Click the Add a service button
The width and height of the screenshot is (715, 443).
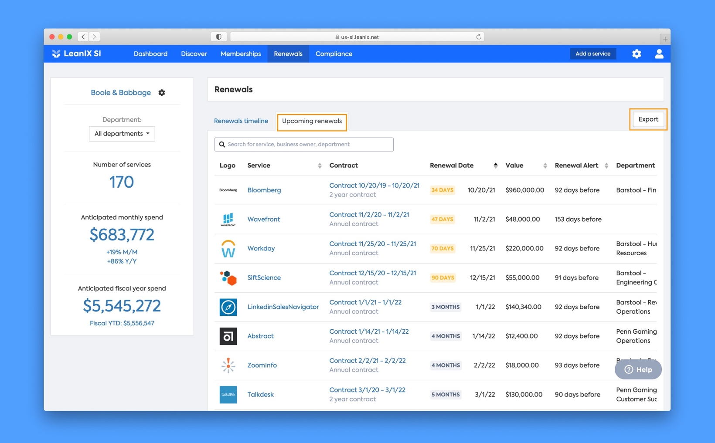[x=593, y=54]
